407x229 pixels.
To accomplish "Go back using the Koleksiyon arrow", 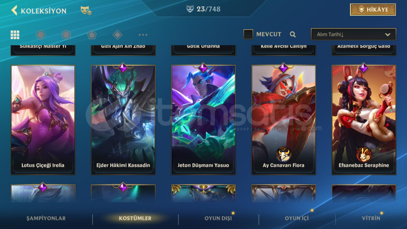I will click(x=14, y=10).
